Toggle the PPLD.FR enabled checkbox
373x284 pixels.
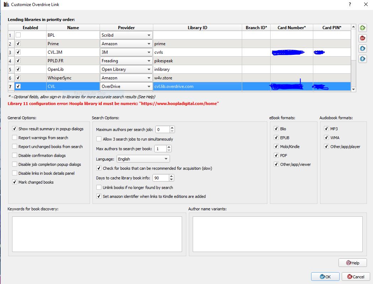click(18, 61)
